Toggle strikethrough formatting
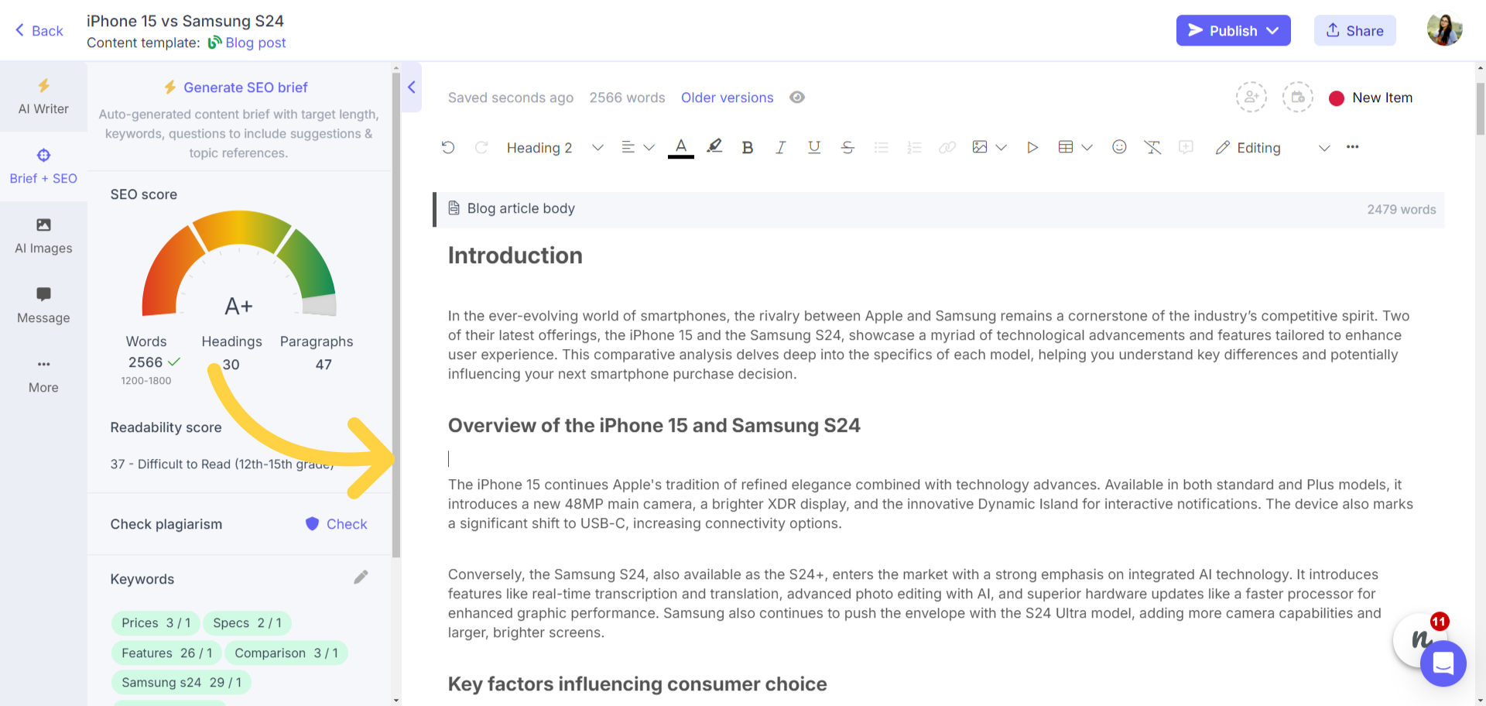The width and height of the screenshot is (1486, 706). [x=847, y=147]
